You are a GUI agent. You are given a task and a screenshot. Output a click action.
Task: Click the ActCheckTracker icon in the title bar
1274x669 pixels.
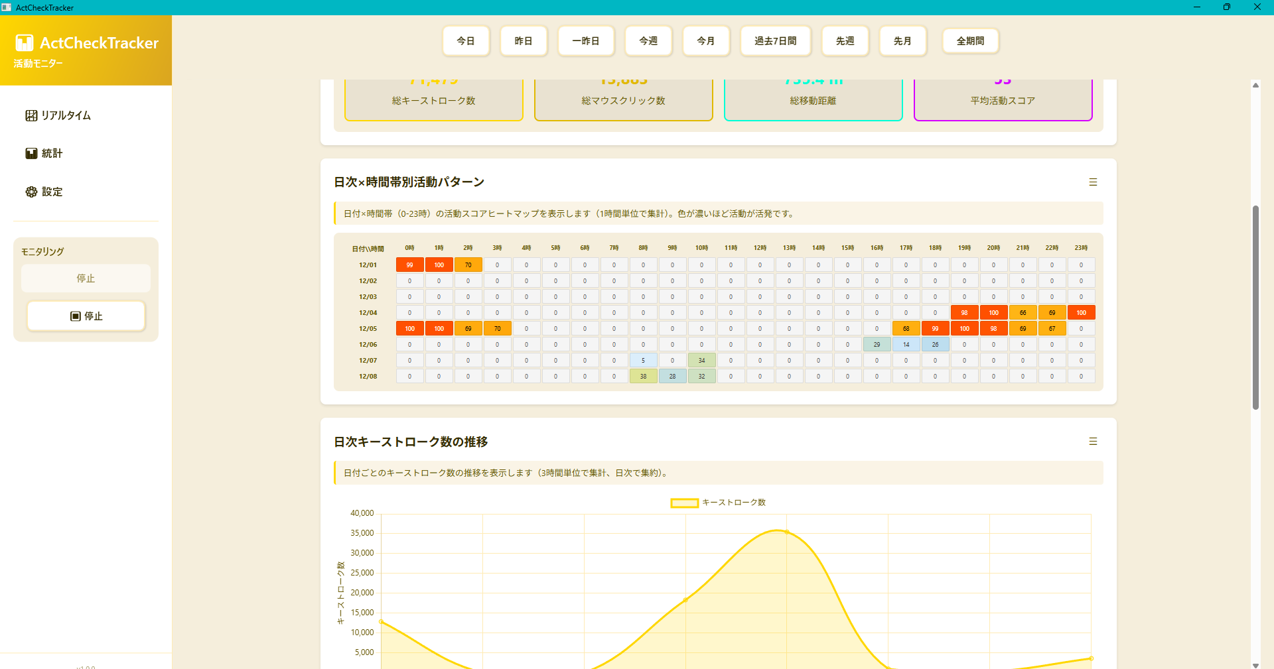(x=7, y=7)
